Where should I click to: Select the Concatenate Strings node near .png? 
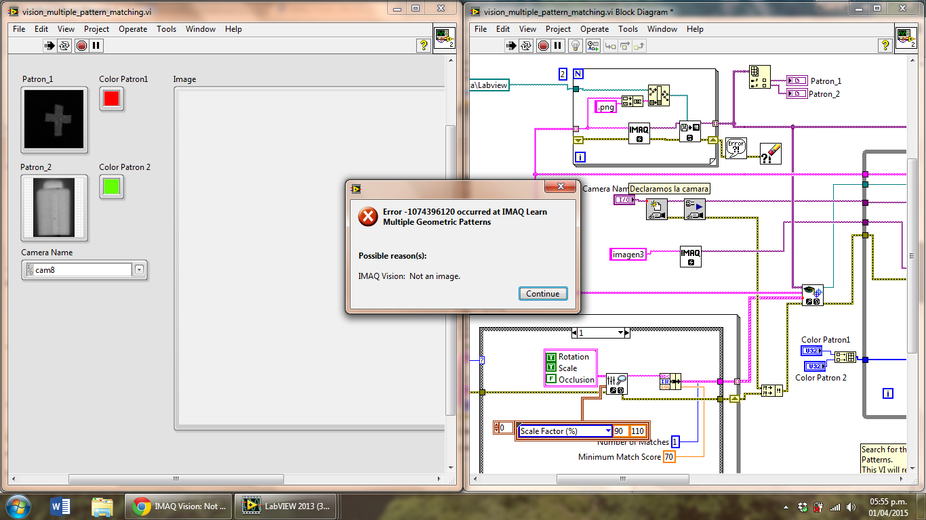[632, 102]
